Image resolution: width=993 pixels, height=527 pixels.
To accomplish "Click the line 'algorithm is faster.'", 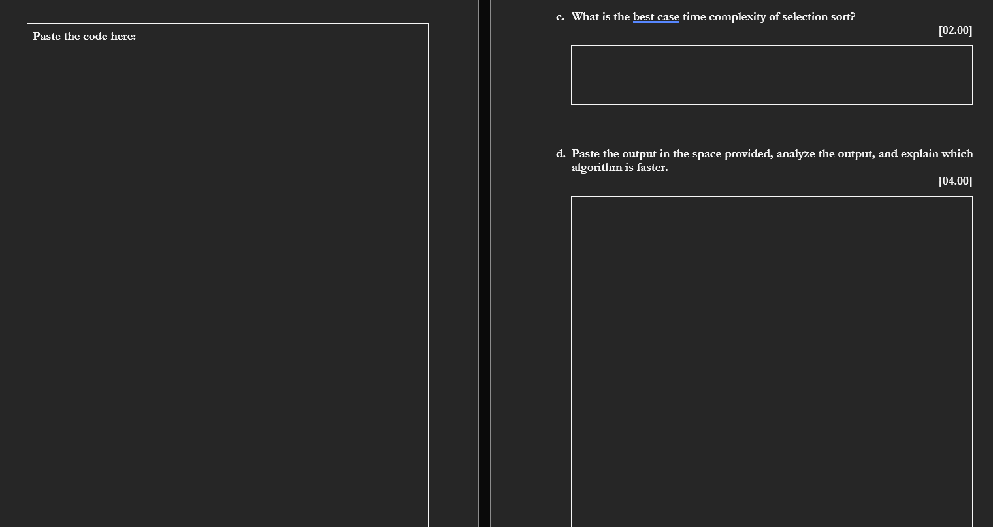I will pyautogui.click(x=619, y=168).
